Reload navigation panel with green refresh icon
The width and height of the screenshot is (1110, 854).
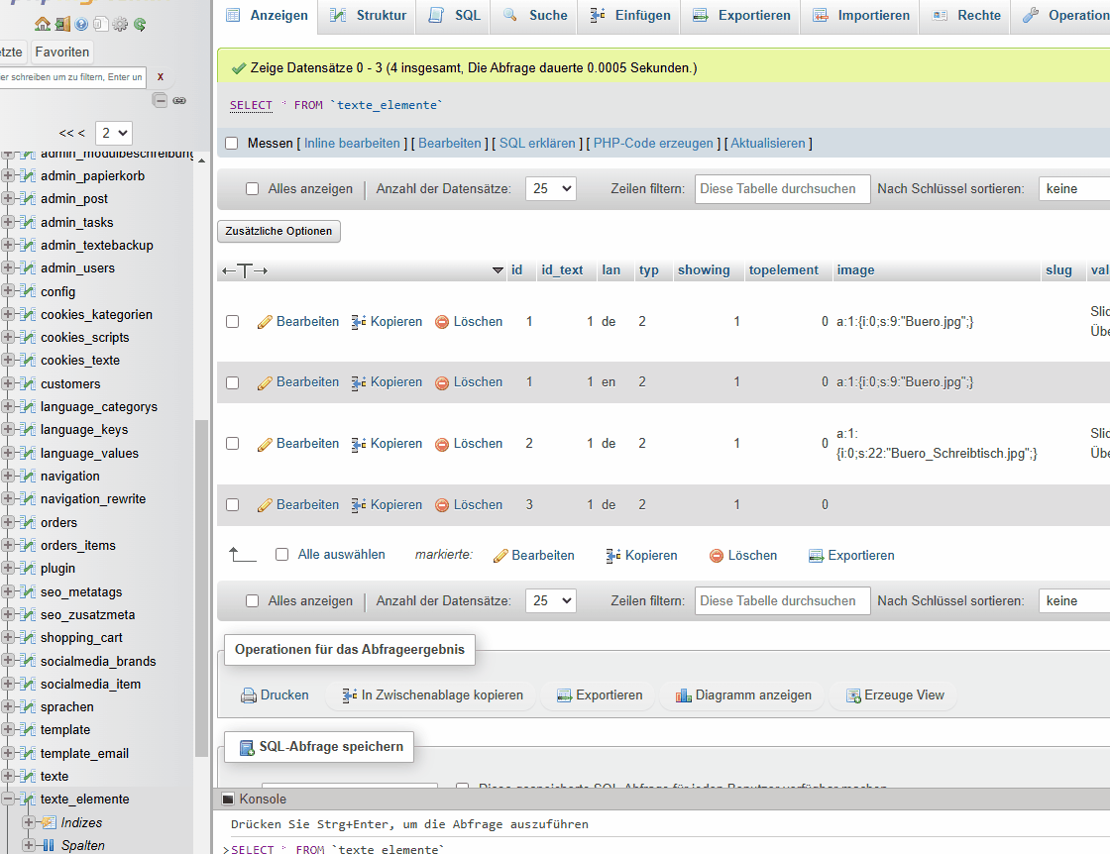coord(140,24)
